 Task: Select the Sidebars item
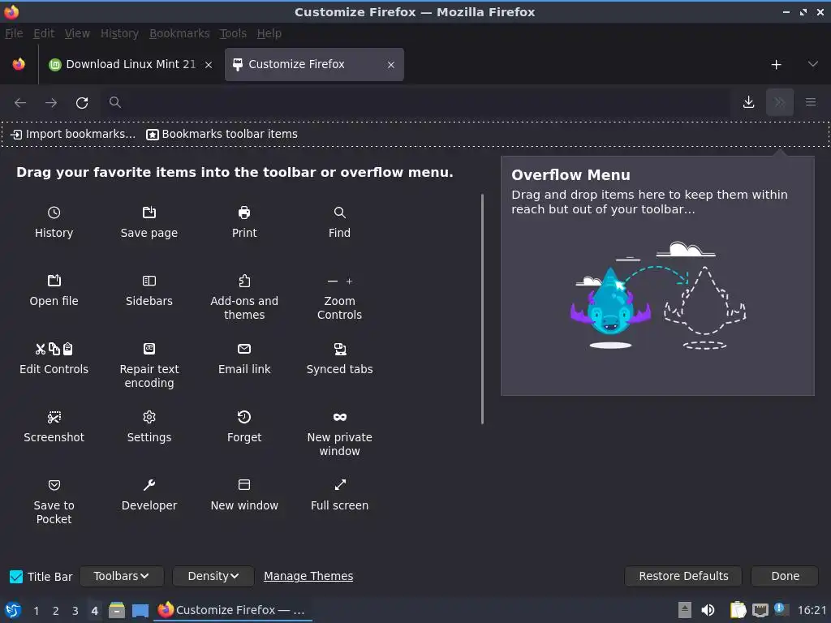point(149,291)
